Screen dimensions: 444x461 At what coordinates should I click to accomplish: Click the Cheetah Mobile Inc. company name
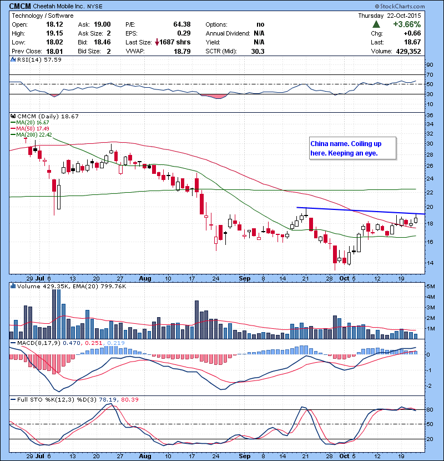point(59,7)
